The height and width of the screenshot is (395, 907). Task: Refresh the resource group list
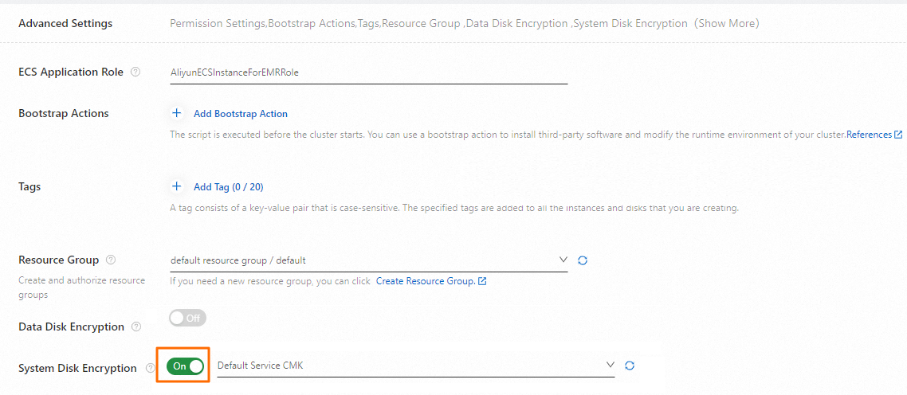[583, 260]
